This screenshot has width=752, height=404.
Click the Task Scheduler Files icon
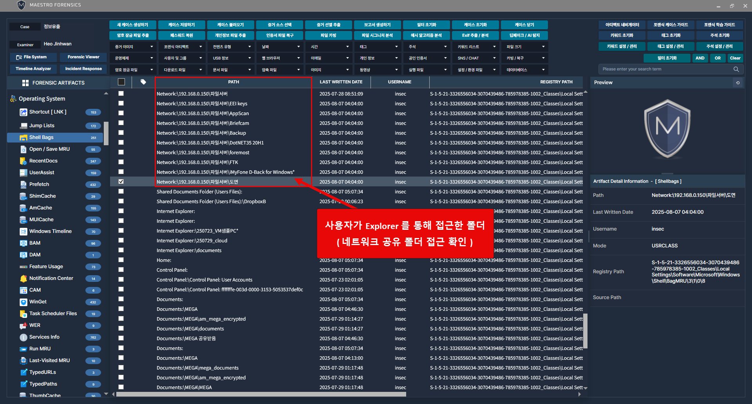point(23,314)
